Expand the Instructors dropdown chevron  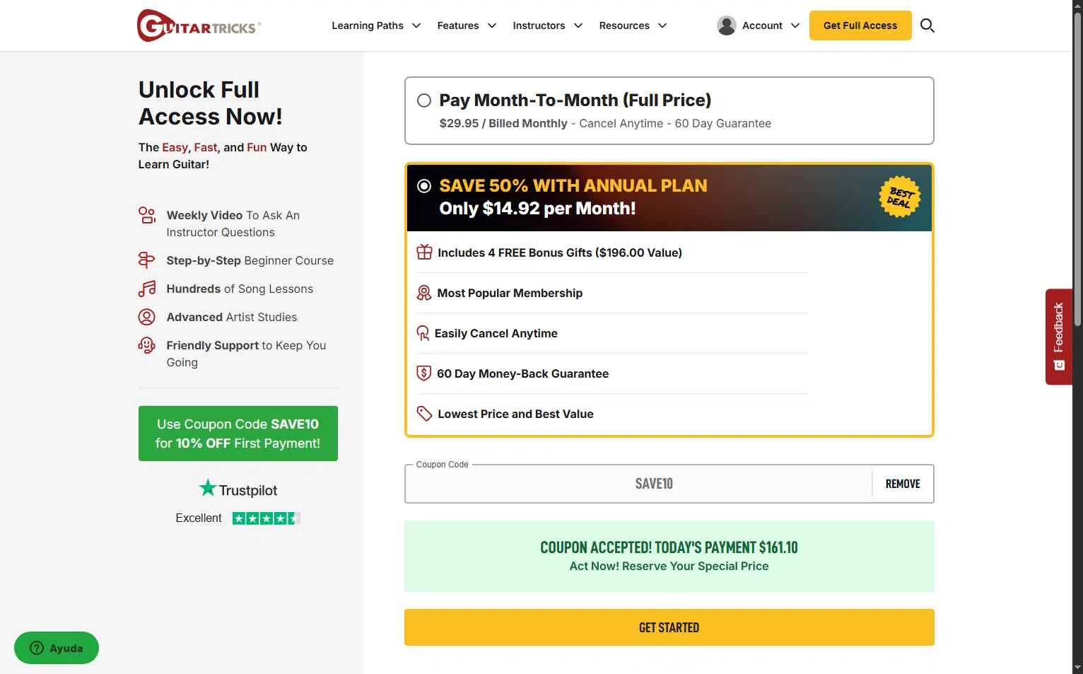(578, 25)
